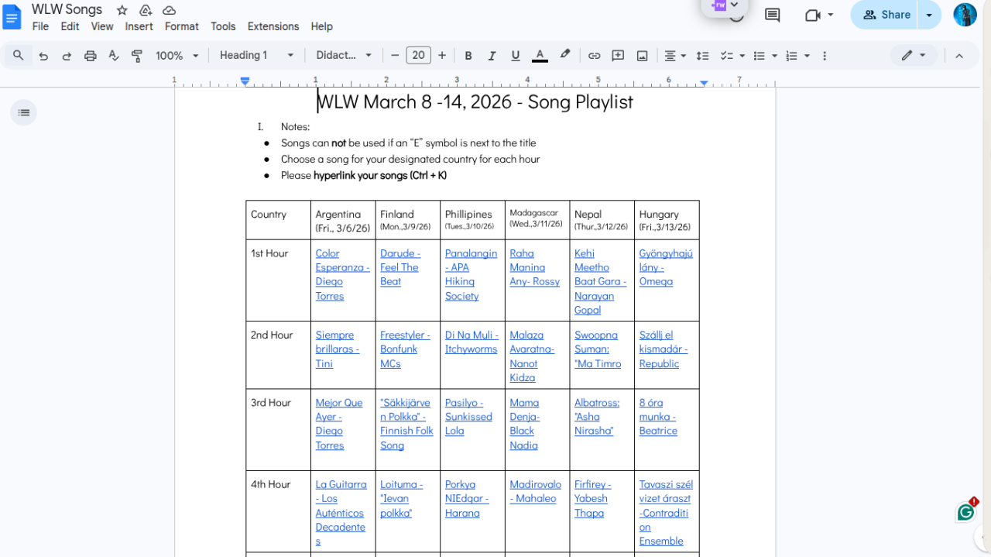
Task: Start a video call from the camera icon
Action: 812,15
